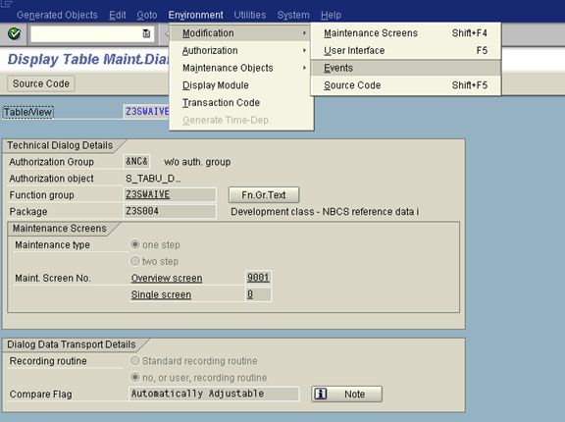Select the two step radio button

135,261
